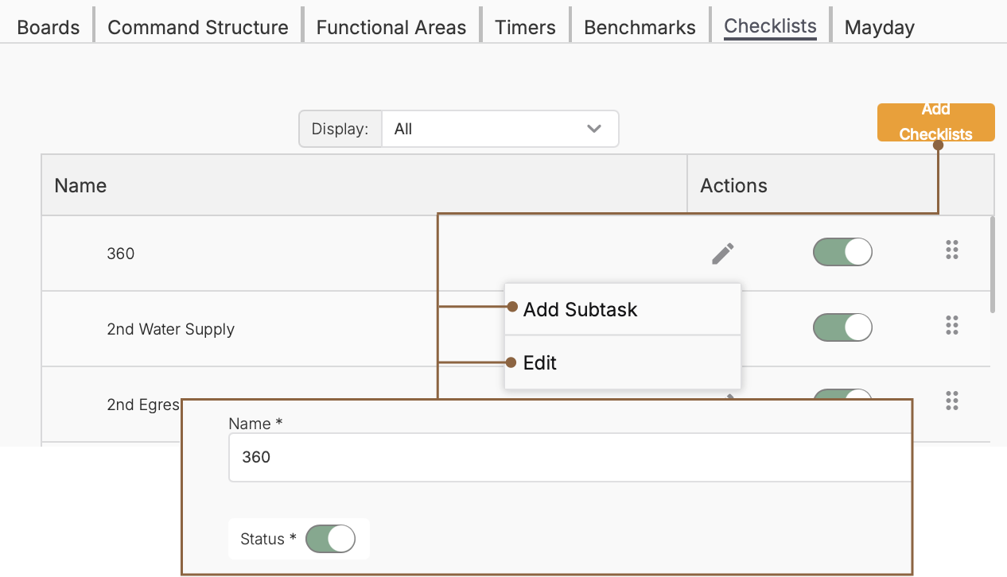The image size is (1007, 577).
Task: Click the checklist table vertical scrollbar
Action: pos(993,265)
